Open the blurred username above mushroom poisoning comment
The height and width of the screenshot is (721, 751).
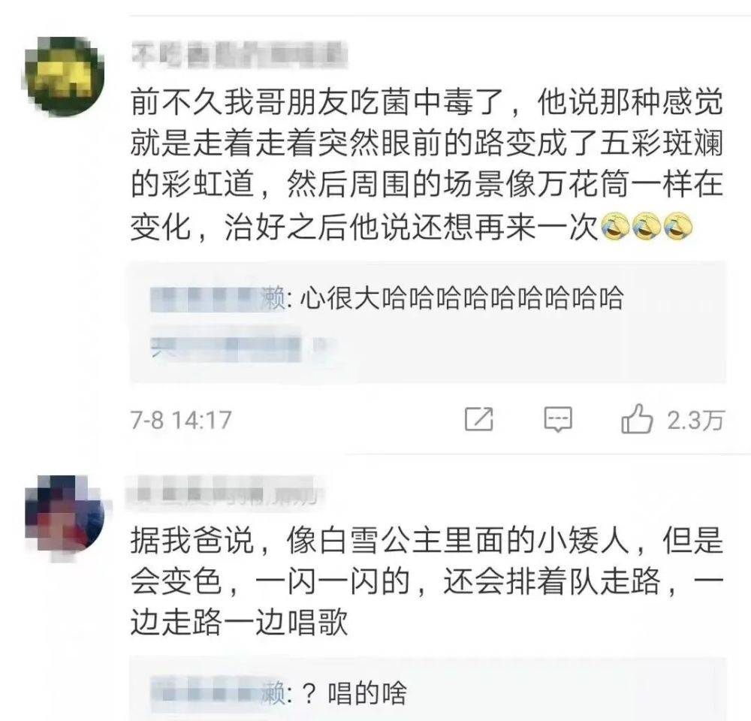coord(240,54)
